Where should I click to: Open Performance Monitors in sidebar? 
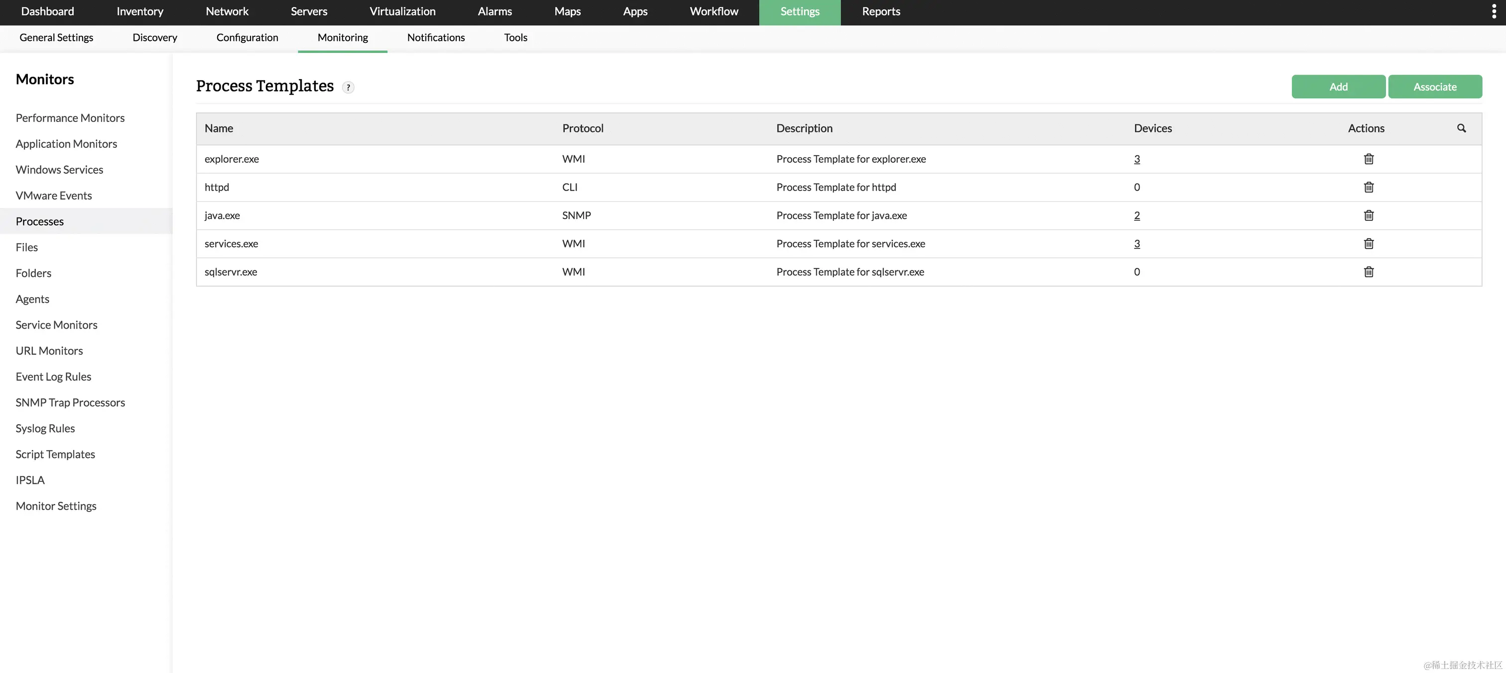pyautogui.click(x=70, y=118)
